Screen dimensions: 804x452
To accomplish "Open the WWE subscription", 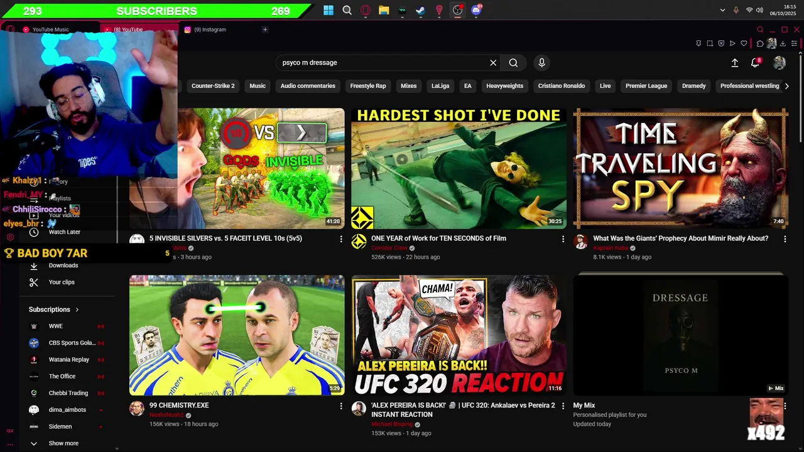I will click(66, 326).
